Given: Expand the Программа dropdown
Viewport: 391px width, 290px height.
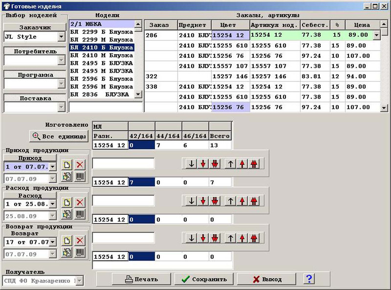Looking at the screenshot, I should (62, 84).
